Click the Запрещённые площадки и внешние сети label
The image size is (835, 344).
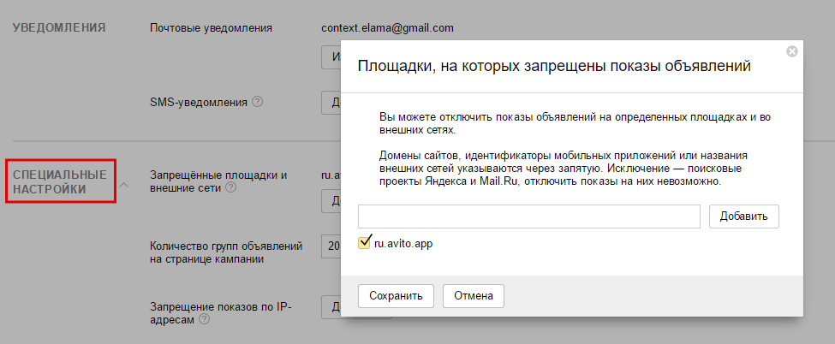[x=218, y=181]
